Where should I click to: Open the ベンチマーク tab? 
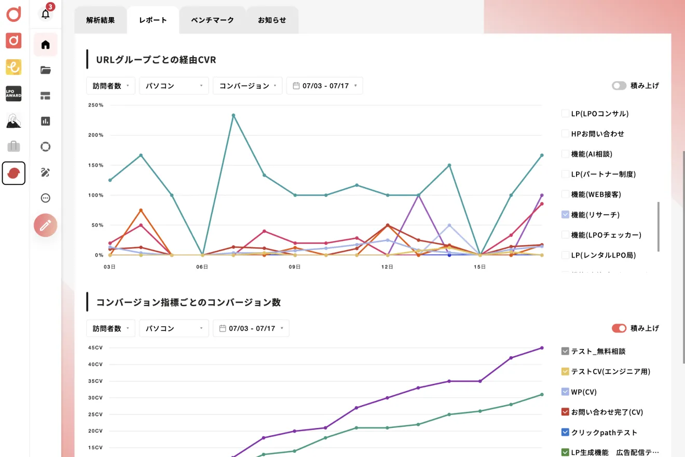212,20
